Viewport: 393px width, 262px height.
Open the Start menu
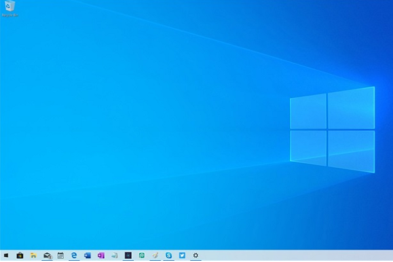6,255
